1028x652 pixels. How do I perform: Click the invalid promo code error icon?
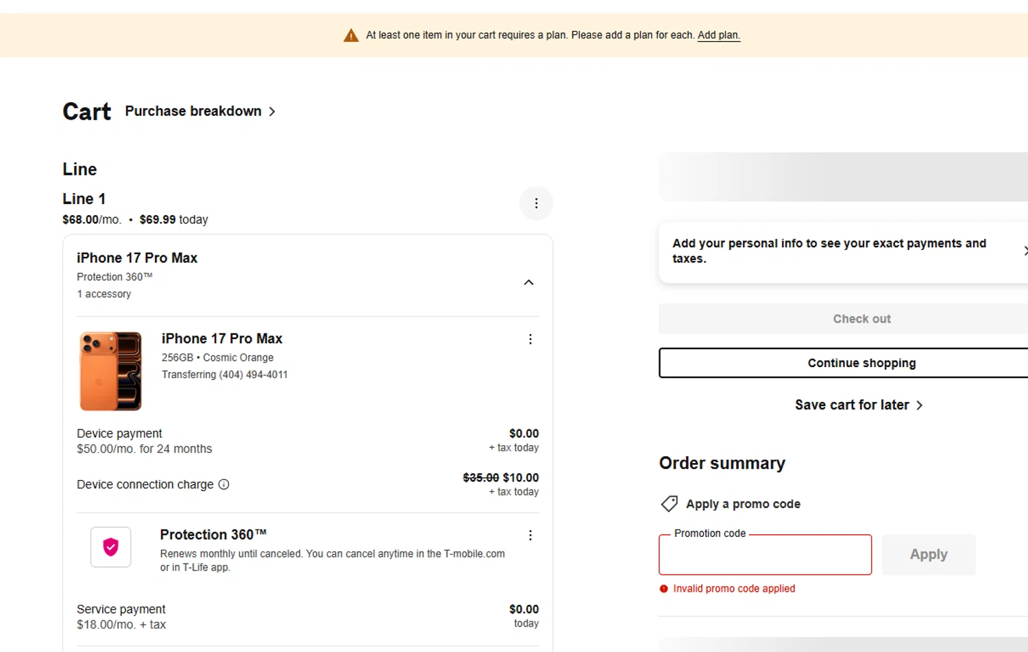(x=663, y=588)
